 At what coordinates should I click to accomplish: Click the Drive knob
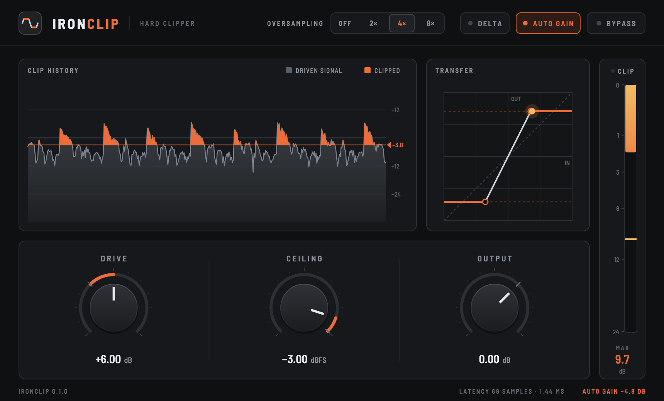[x=114, y=308]
